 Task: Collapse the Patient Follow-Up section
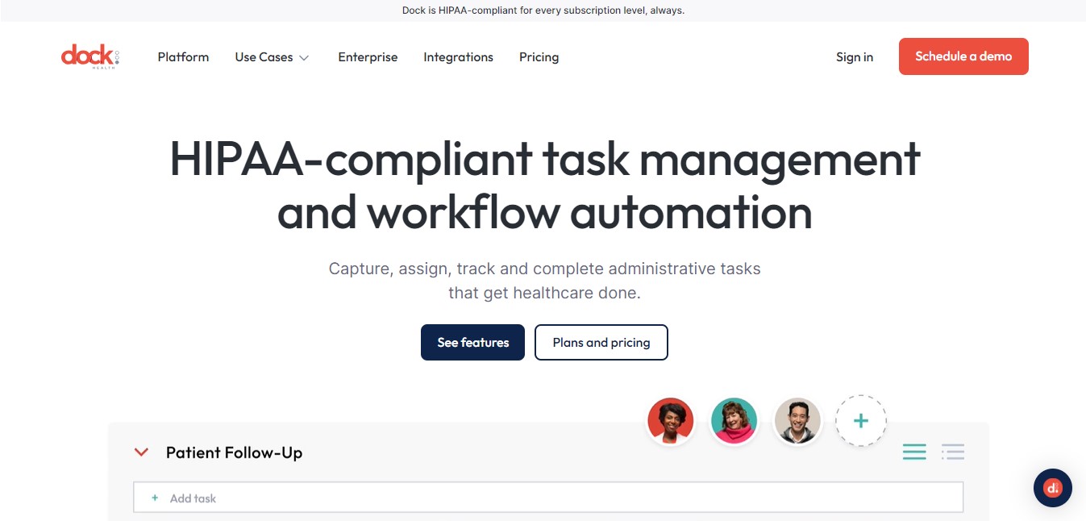click(141, 452)
